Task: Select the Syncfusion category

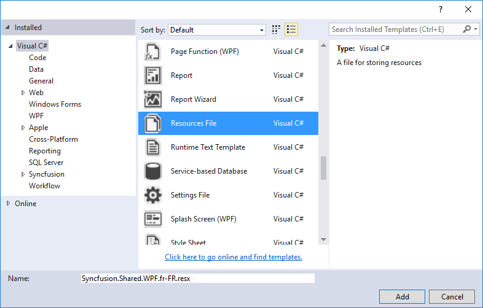Action: [x=47, y=174]
